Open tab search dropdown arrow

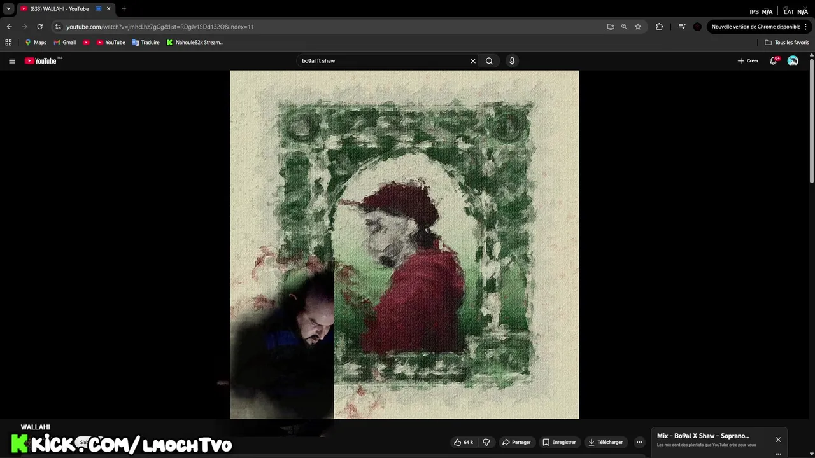8,9
